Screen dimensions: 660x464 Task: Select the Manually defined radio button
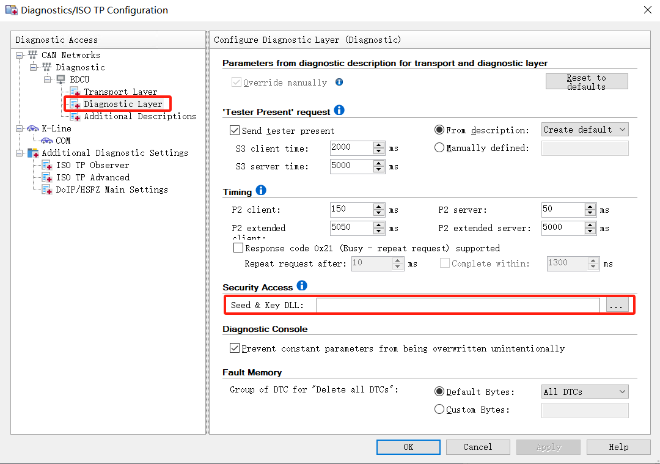[x=439, y=148]
